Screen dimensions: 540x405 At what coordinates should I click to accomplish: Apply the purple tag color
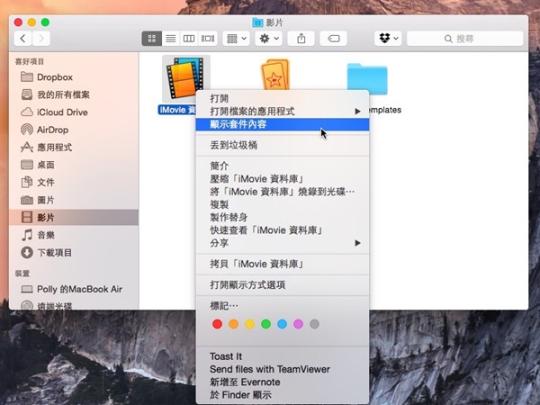click(x=298, y=324)
